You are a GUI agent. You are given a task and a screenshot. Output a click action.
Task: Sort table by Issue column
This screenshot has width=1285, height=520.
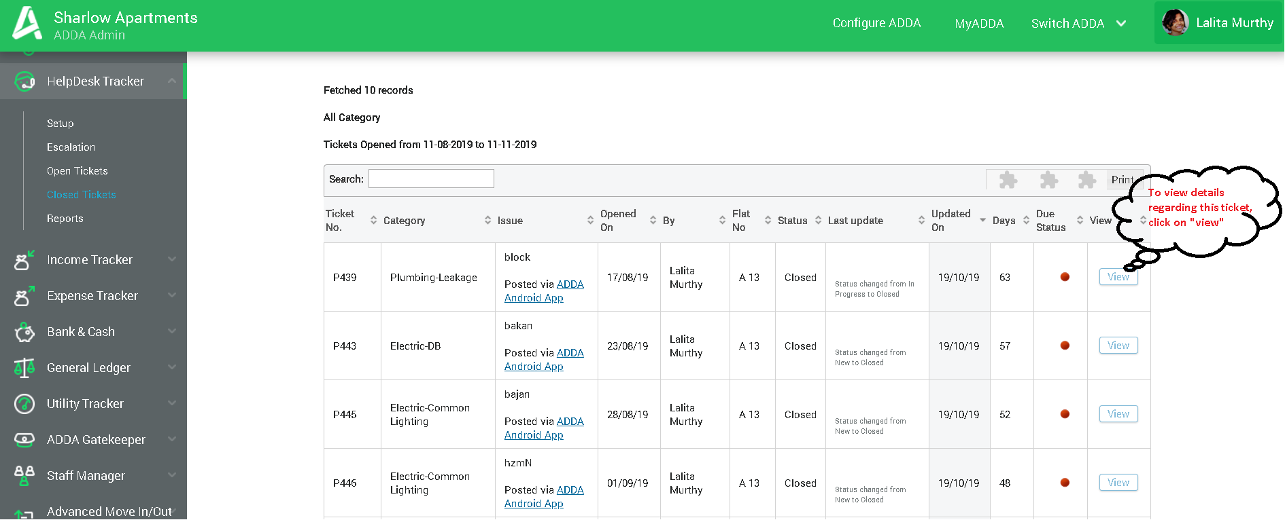[x=590, y=221]
